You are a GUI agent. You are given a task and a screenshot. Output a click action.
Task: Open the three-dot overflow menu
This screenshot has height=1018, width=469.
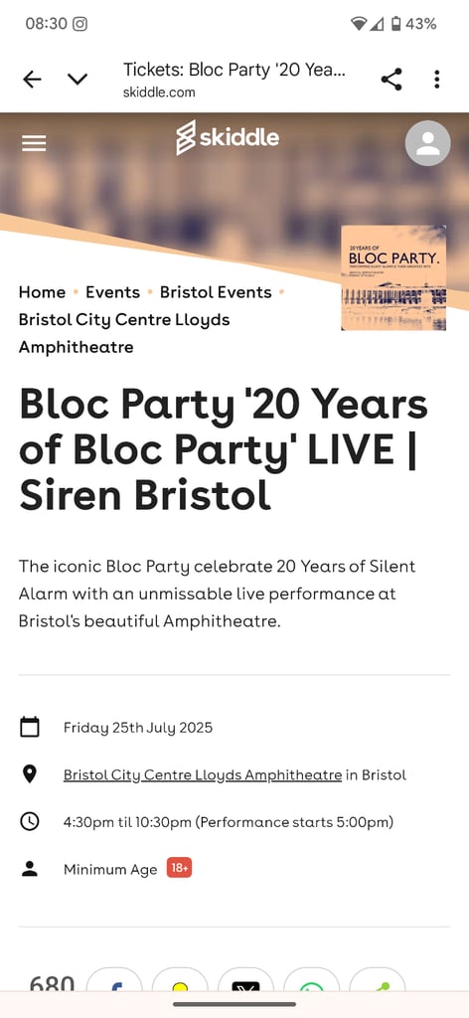click(x=436, y=80)
